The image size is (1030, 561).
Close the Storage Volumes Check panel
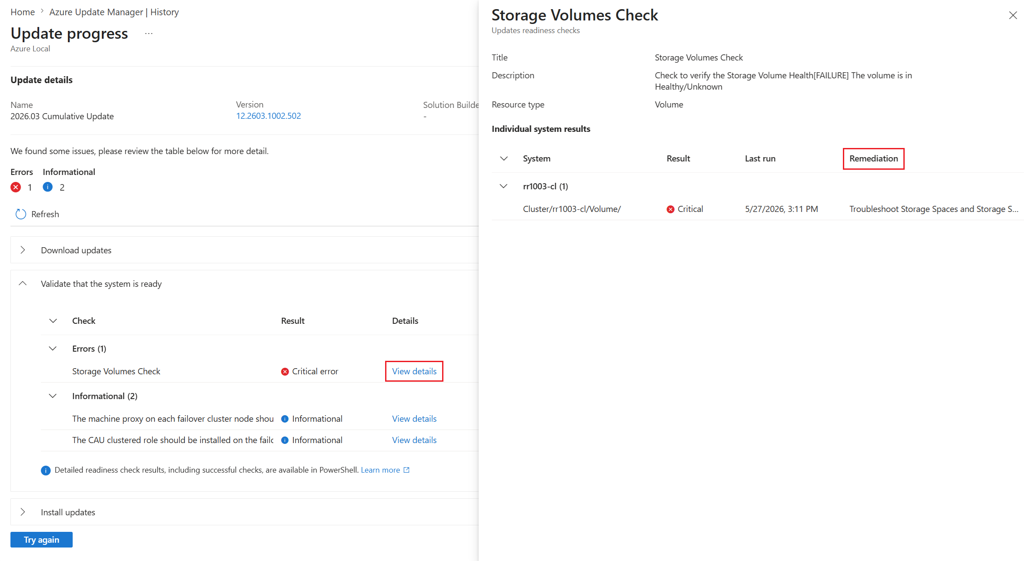point(1013,15)
